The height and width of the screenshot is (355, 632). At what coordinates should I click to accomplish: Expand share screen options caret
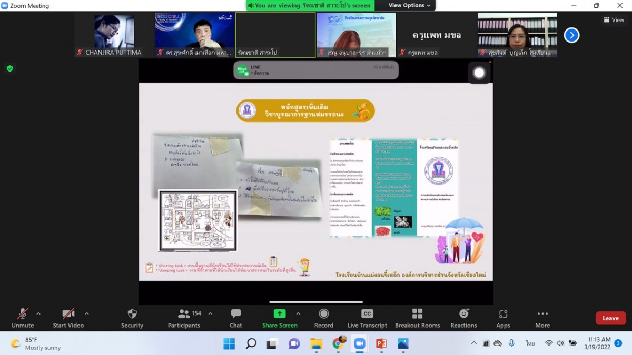click(x=298, y=313)
